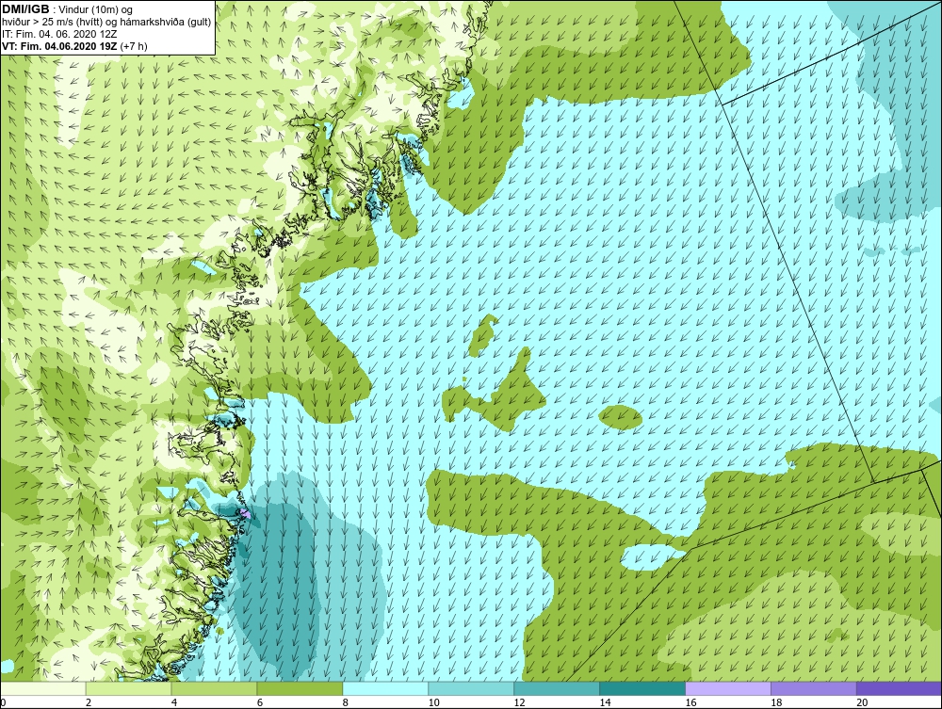Click the 6–8 m/s olive green legend swatch

point(300,688)
